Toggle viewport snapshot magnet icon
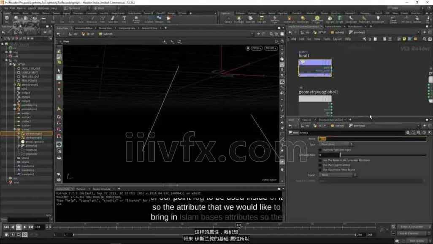The height and width of the screenshot is (244, 433). tap(59, 136)
